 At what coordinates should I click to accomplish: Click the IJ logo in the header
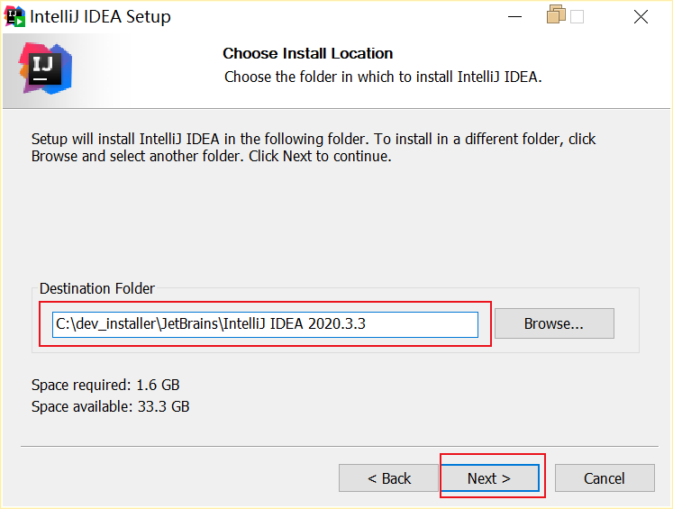(x=45, y=68)
